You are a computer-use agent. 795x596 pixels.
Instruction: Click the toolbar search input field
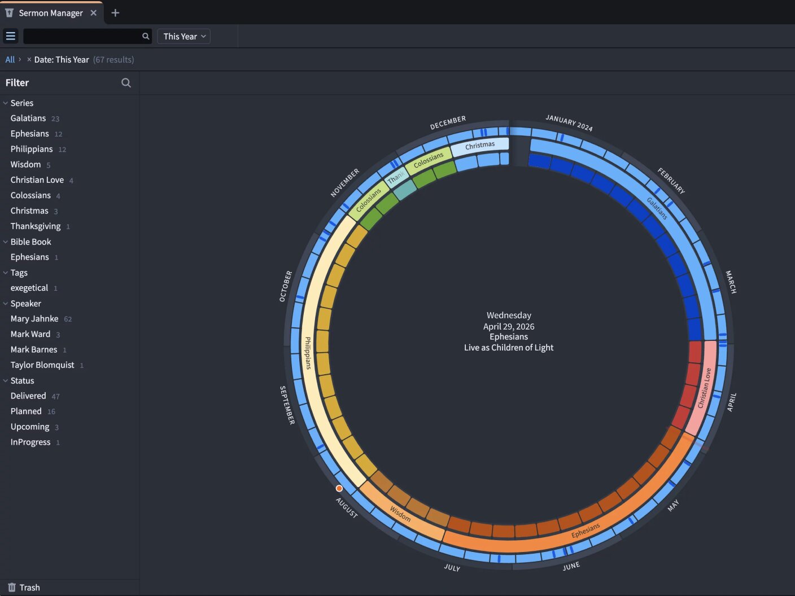click(x=82, y=36)
